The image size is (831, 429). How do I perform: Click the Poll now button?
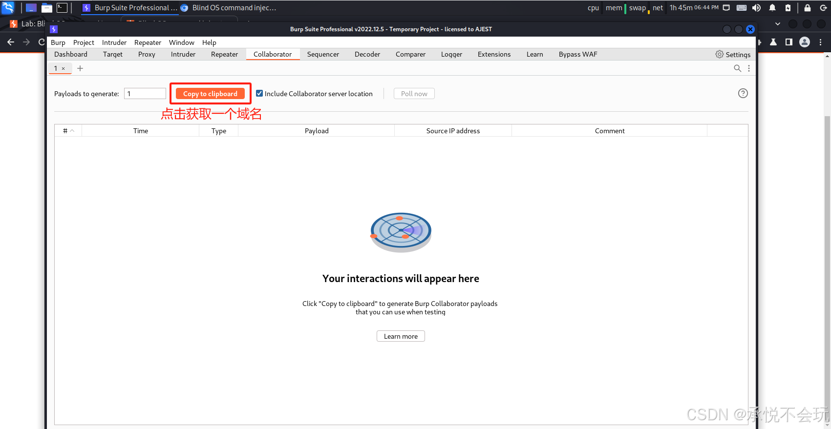click(x=414, y=94)
